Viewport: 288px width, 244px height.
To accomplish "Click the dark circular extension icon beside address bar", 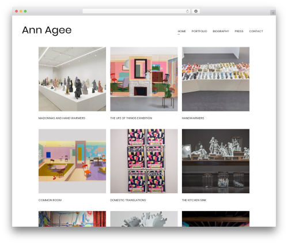I will 196,12.
